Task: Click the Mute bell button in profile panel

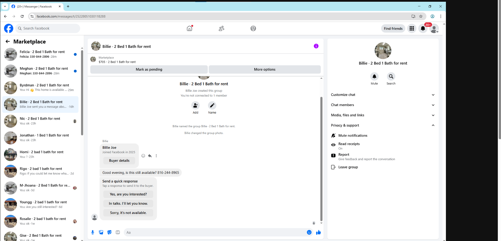Action: tap(374, 76)
